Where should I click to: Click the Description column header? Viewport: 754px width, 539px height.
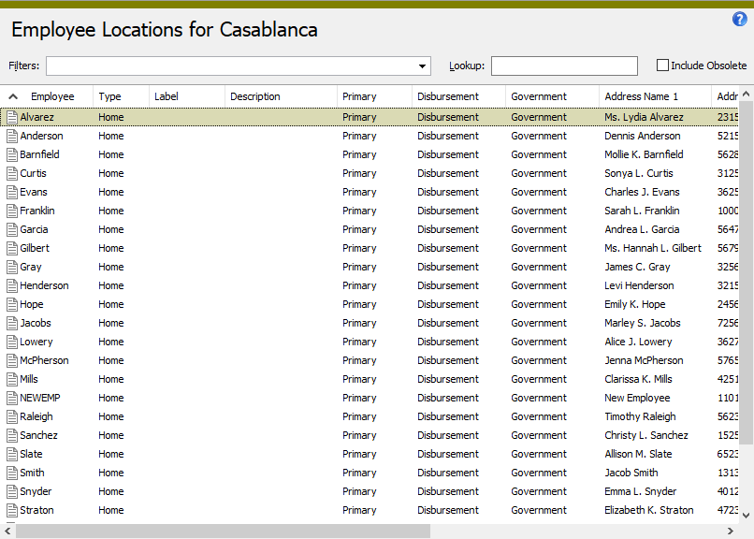tap(255, 96)
